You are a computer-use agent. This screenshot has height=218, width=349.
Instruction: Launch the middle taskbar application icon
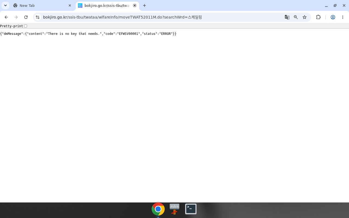point(174,209)
